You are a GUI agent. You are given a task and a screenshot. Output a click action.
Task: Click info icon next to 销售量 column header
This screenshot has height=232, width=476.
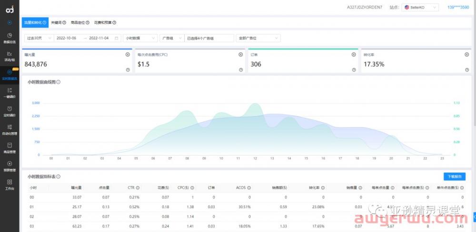tap(360, 188)
